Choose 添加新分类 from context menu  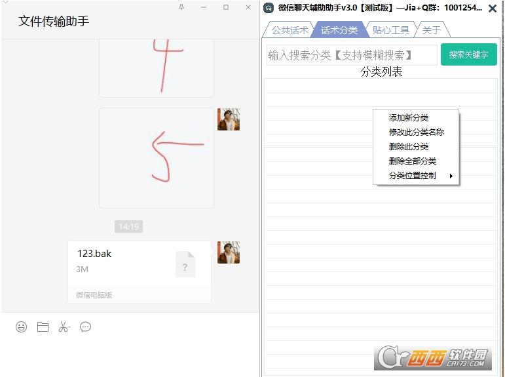[409, 118]
